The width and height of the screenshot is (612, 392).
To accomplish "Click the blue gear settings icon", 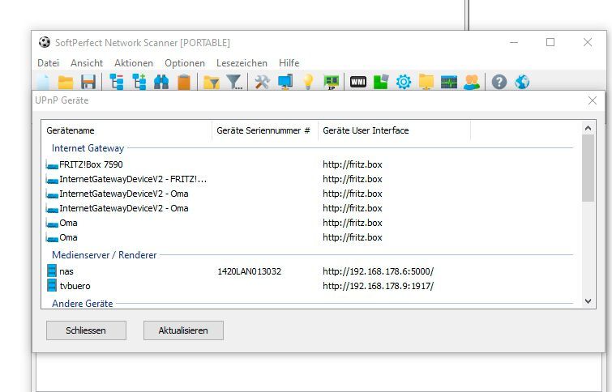I will coord(404,82).
